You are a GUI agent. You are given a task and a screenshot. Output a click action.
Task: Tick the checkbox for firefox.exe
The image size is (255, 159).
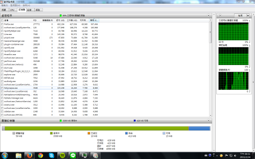coord(2,24)
